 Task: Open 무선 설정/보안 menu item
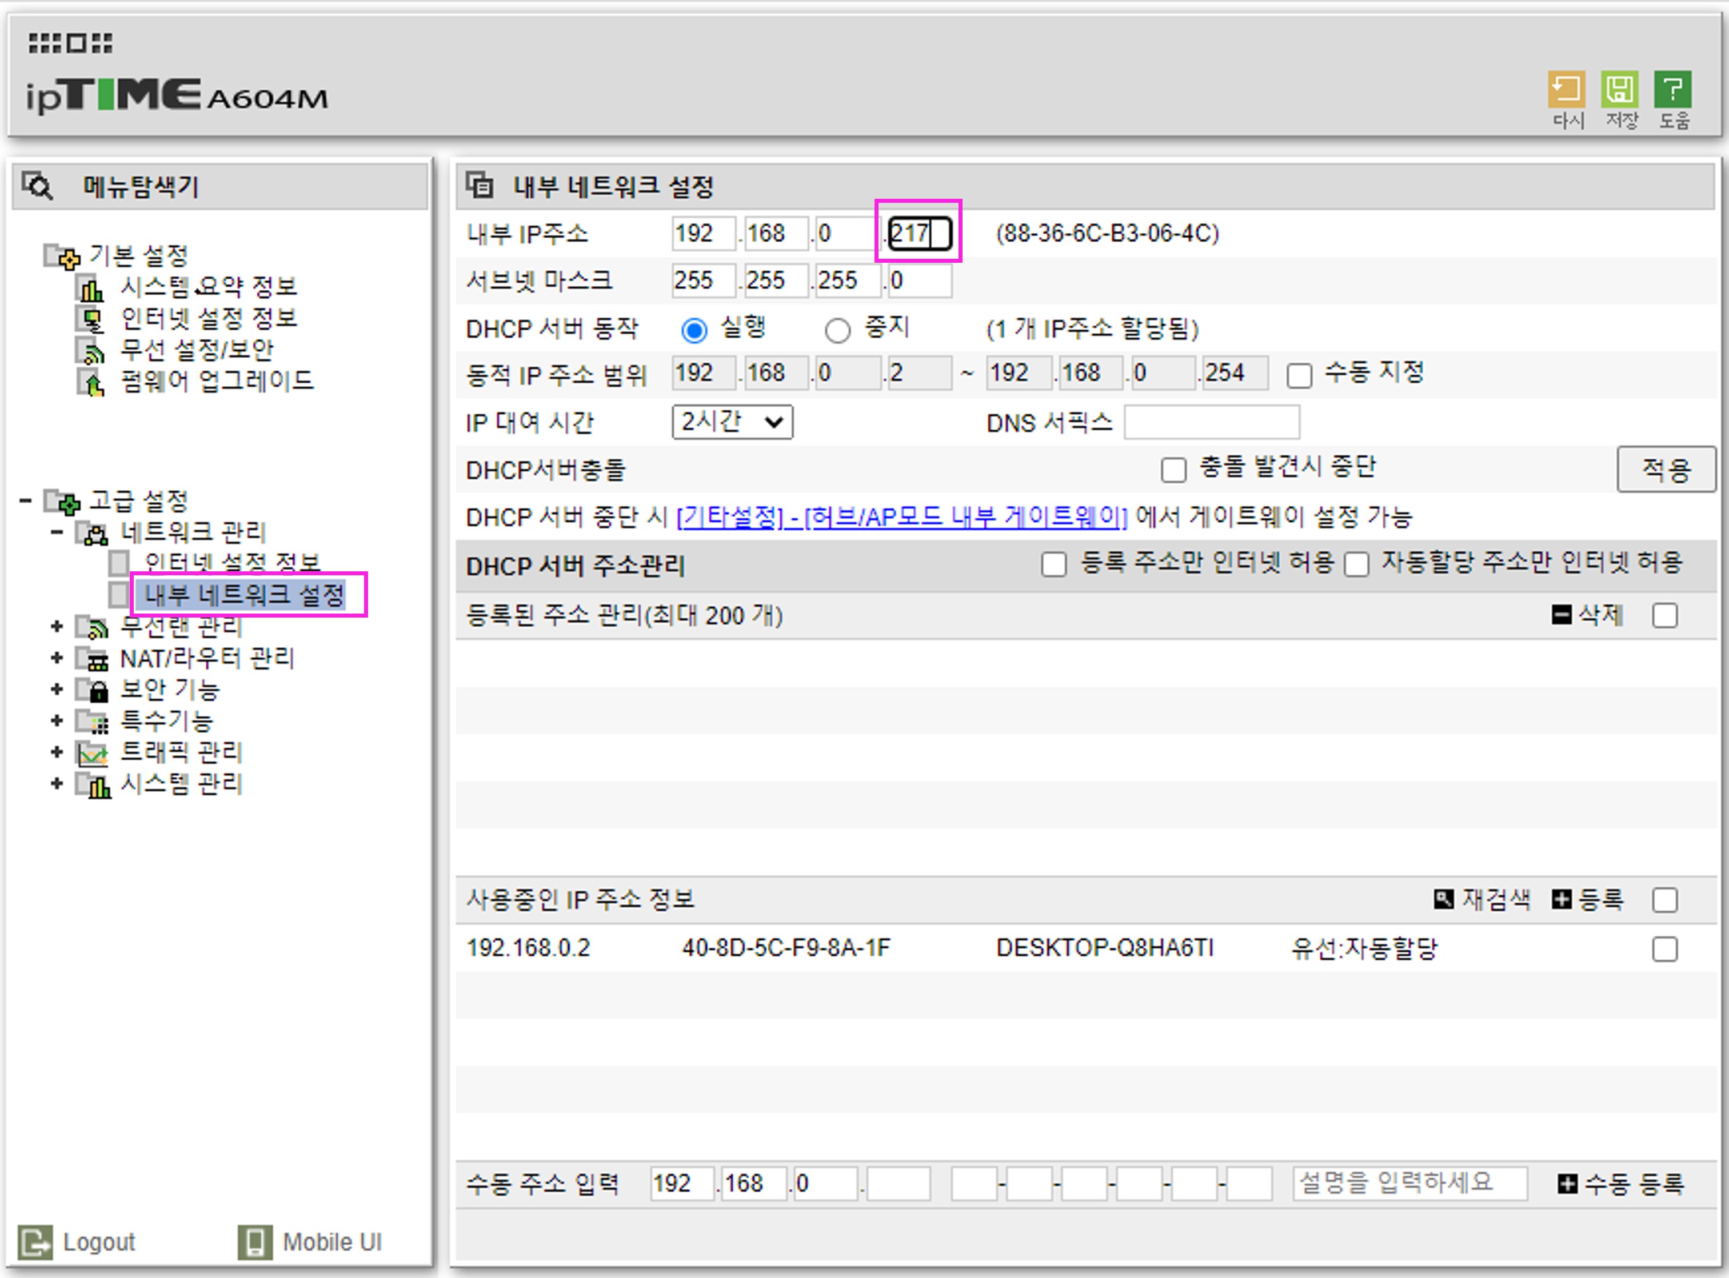click(197, 350)
